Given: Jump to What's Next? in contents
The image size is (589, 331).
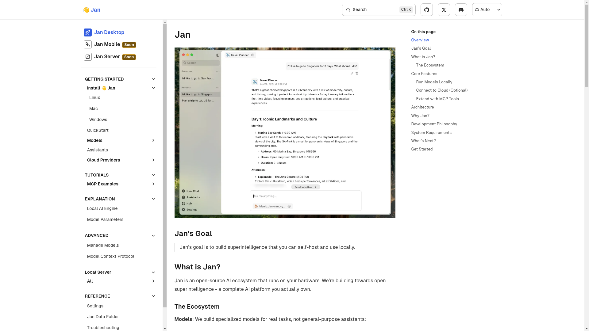Looking at the screenshot, I should coord(423,141).
